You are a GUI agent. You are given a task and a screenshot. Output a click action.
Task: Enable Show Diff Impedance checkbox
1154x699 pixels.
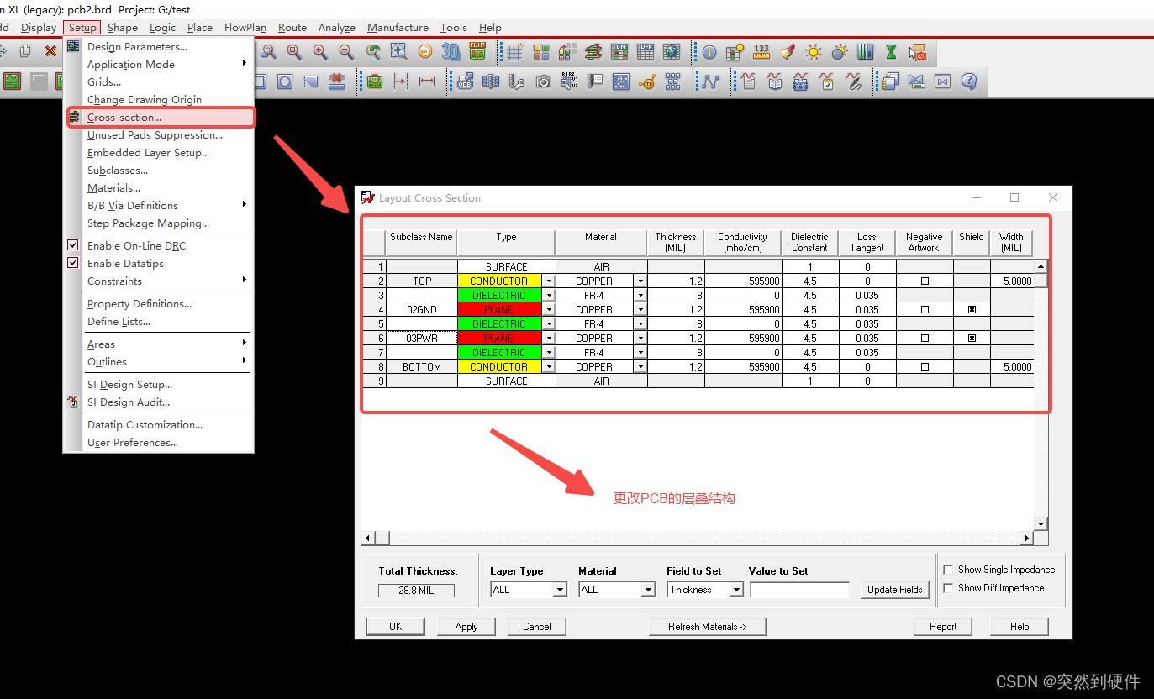[948, 588]
